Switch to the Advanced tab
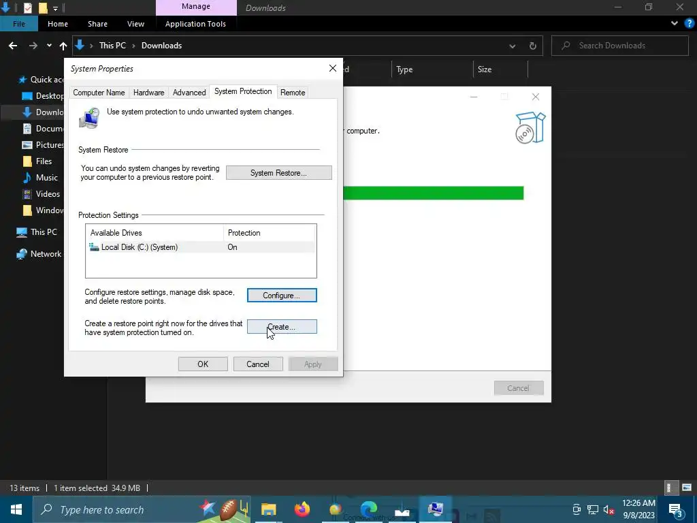 (x=189, y=93)
